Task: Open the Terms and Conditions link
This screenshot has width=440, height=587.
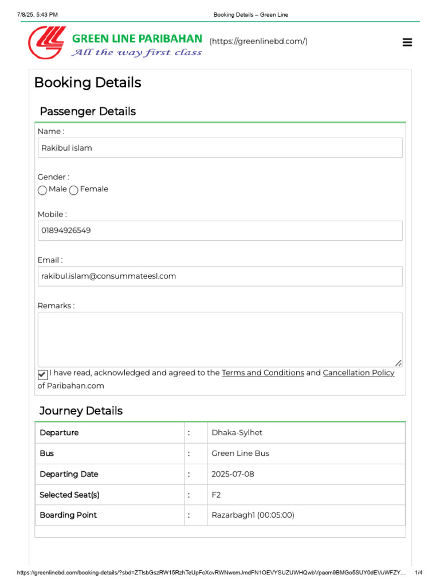Action: point(262,373)
